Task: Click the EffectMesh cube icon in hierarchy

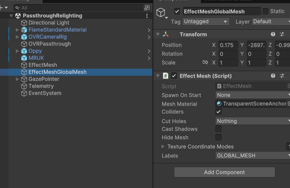Action: coord(24,65)
